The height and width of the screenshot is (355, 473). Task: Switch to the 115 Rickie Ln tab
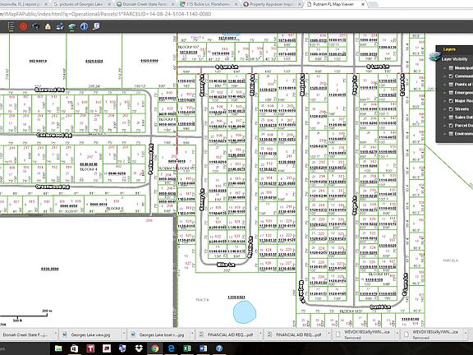tap(208, 4)
